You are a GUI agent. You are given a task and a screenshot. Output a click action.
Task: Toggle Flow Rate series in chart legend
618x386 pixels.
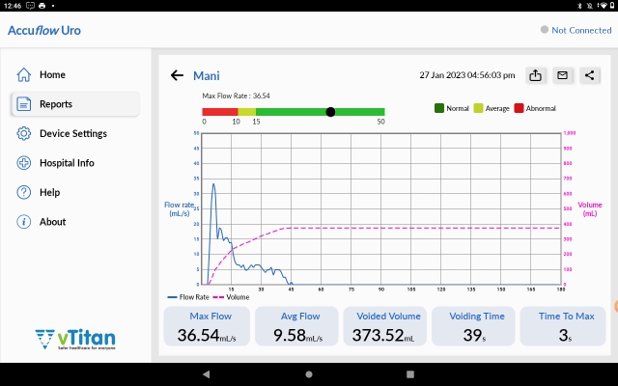pyautogui.click(x=188, y=297)
